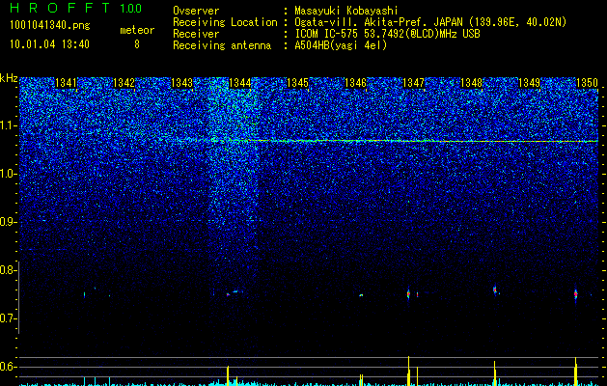Click the 1343 time marker
607x386 pixels.
pyautogui.click(x=182, y=83)
